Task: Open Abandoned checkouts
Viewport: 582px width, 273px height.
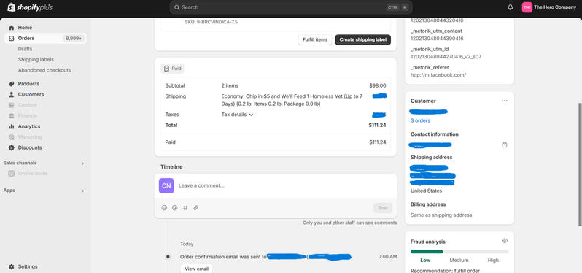Action: click(x=44, y=70)
